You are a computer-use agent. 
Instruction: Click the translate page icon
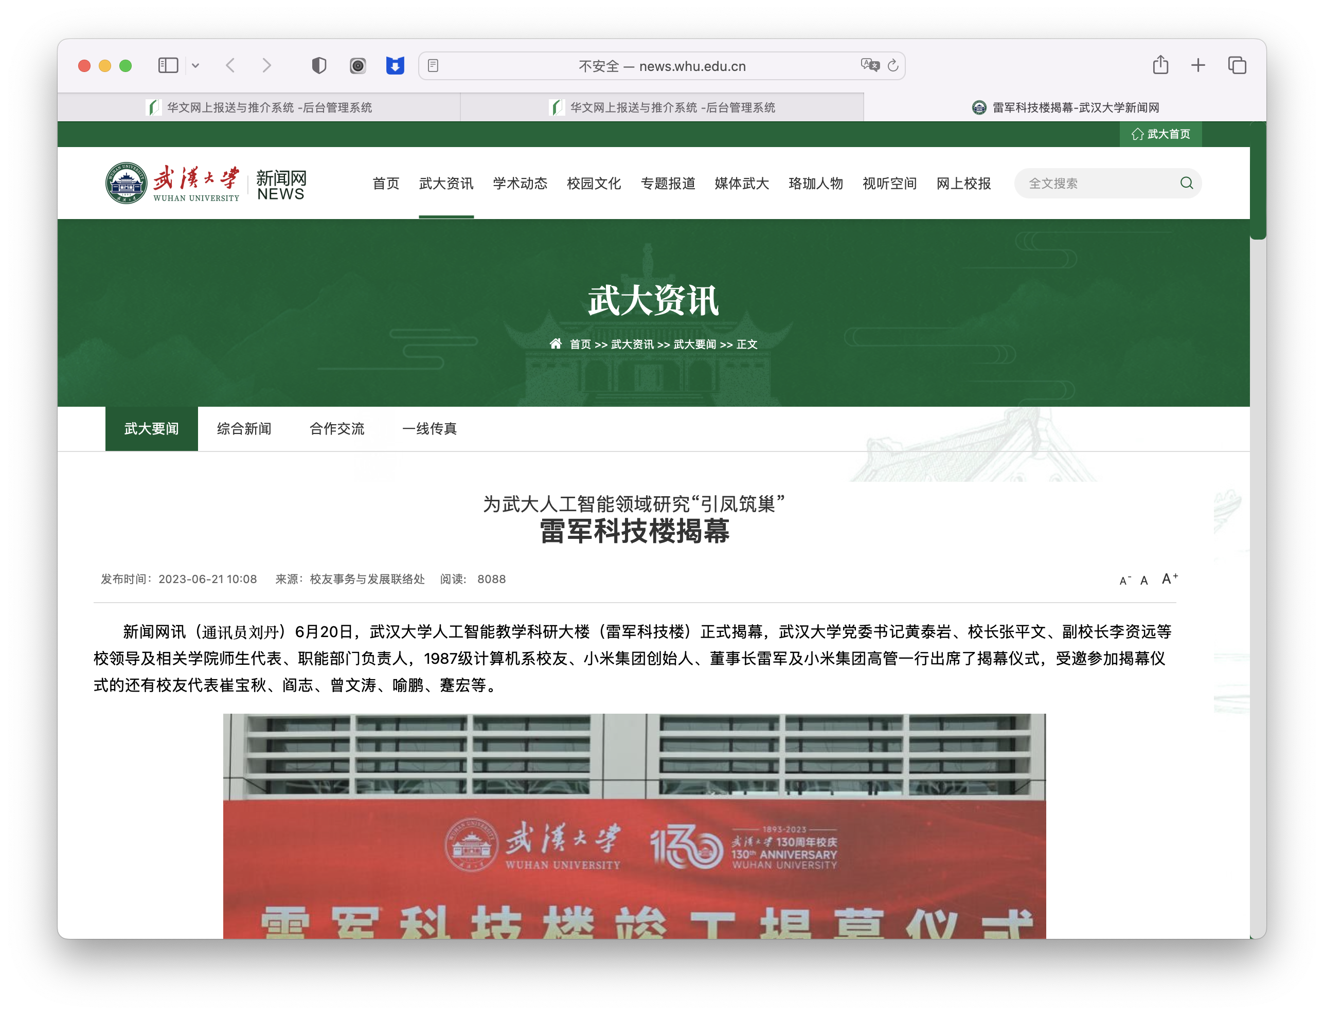870,65
